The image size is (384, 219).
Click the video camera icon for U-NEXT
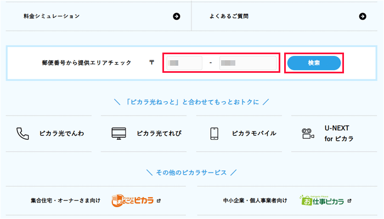tap(307, 133)
